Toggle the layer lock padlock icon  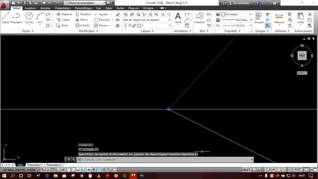point(134,25)
